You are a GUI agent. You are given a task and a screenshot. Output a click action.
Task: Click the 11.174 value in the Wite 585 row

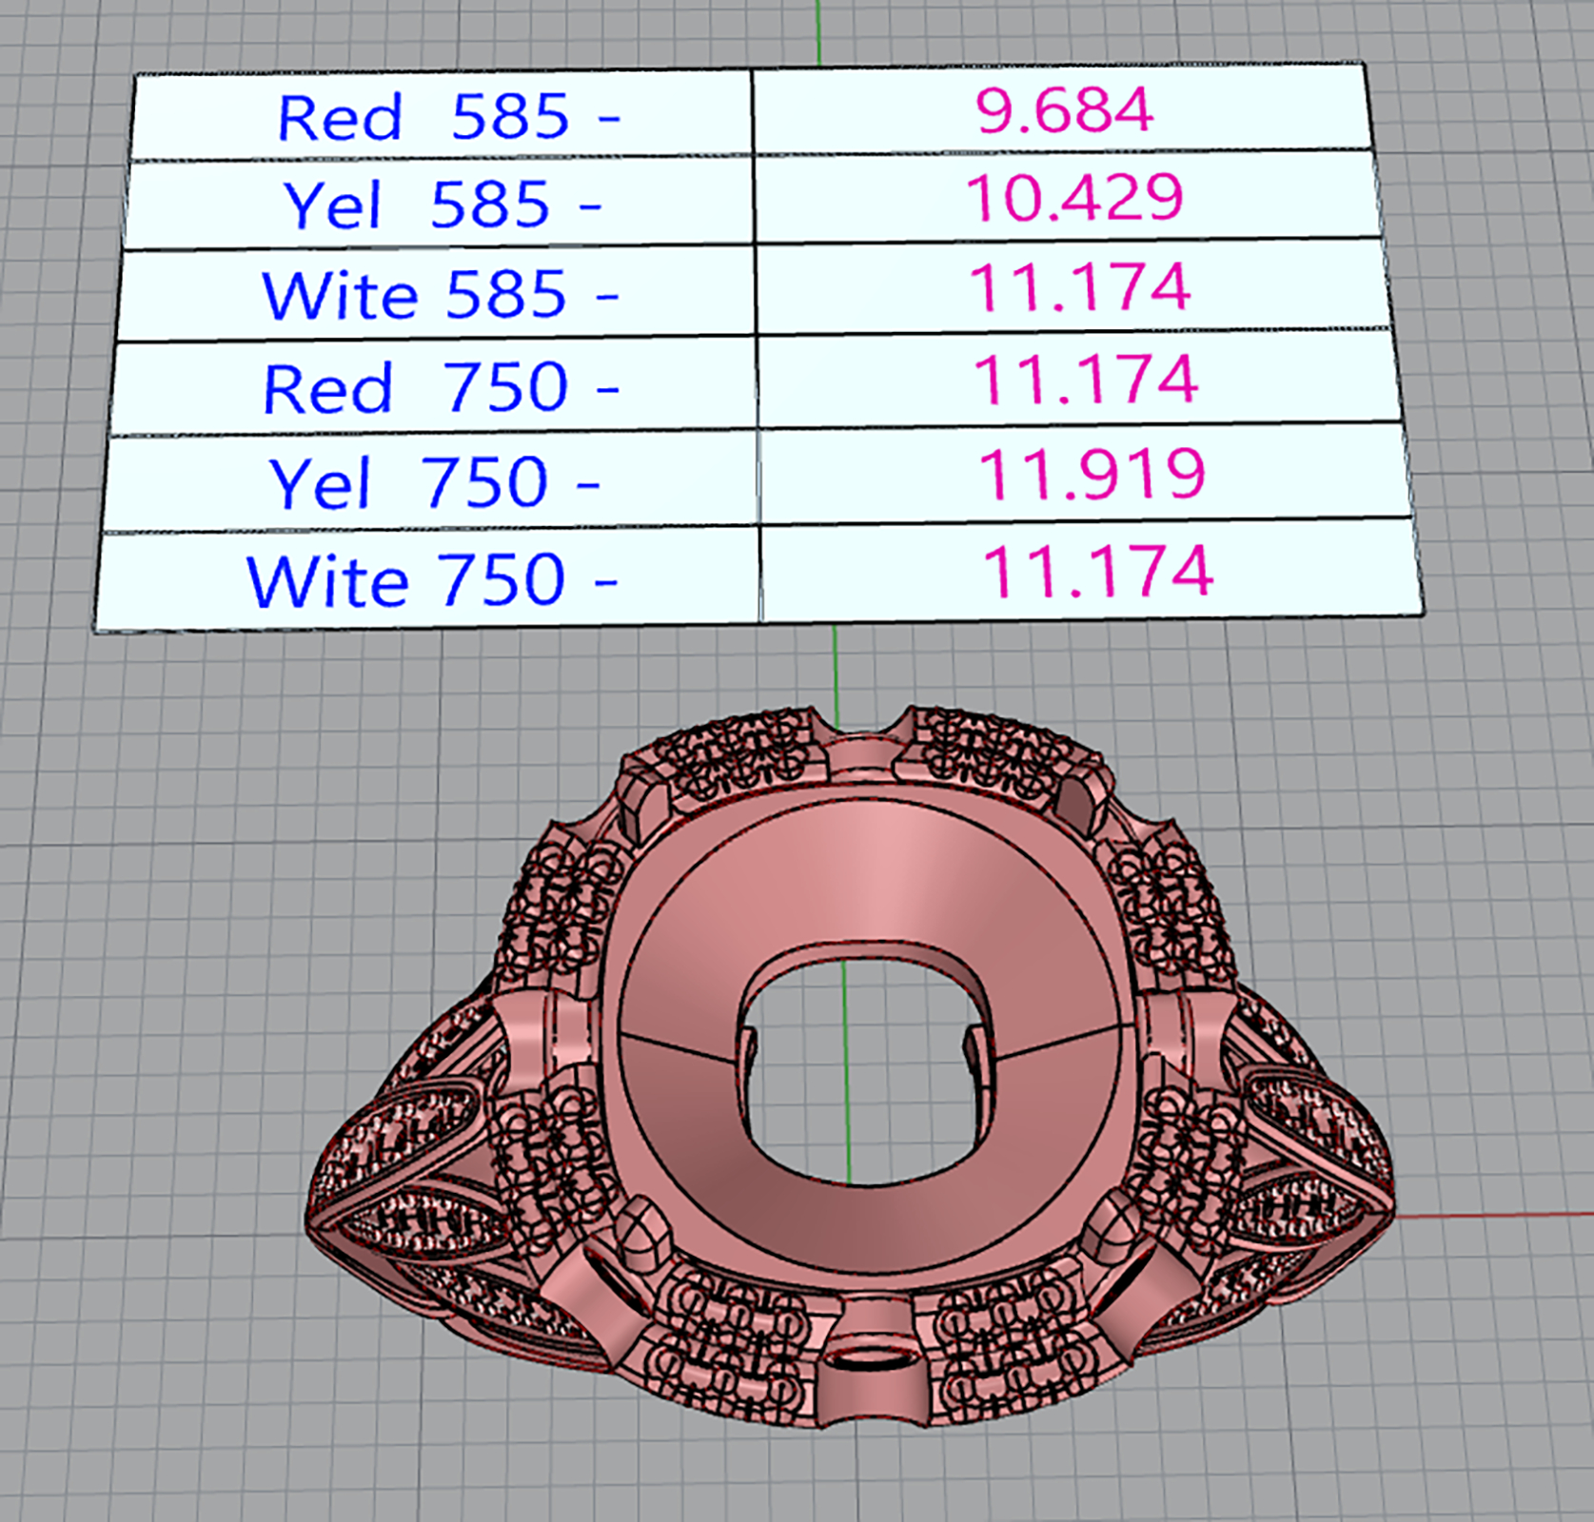pyautogui.click(x=1080, y=286)
